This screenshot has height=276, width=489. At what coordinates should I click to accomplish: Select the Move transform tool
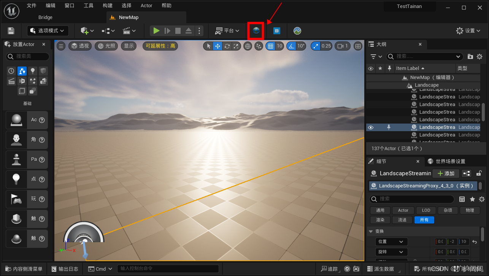pos(218,46)
